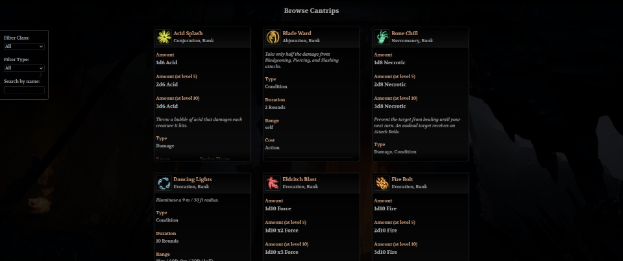Open the Filter Class dropdown
This screenshot has width=623, height=261.
pos(24,47)
